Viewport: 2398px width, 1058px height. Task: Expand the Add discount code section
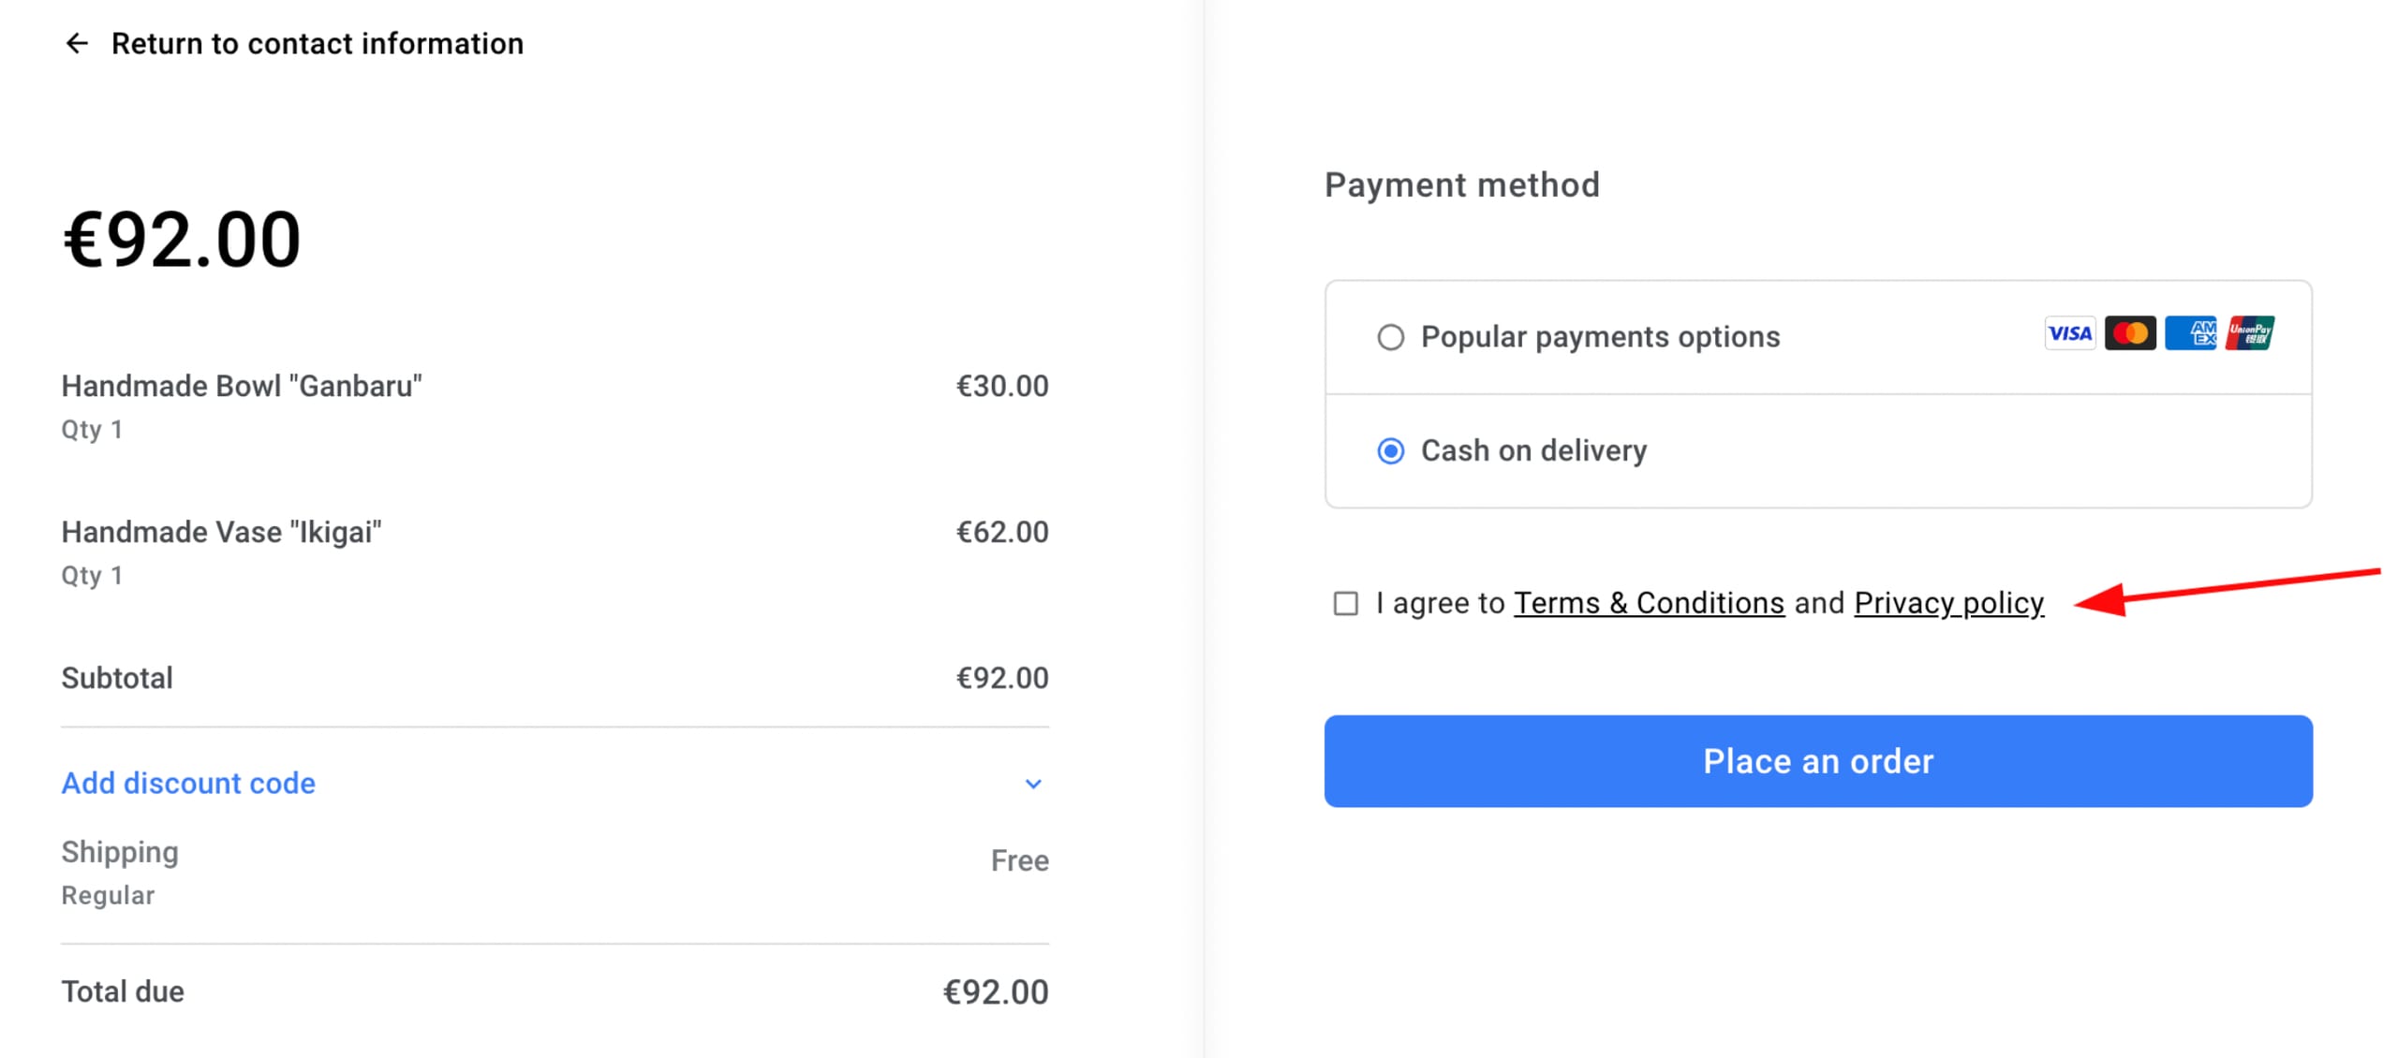click(187, 783)
